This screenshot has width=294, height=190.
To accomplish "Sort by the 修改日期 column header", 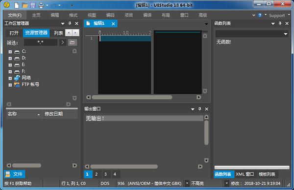I will [60, 114].
